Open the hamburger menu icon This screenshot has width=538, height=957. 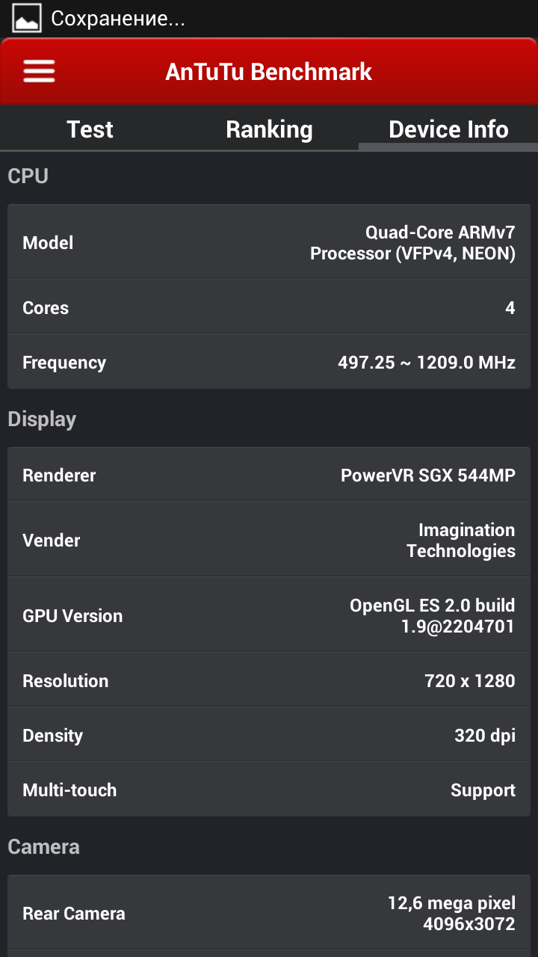[39, 72]
